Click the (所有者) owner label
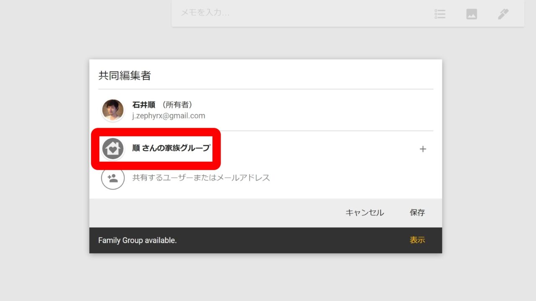The image size is (536, 301). (x=177, y=105)
